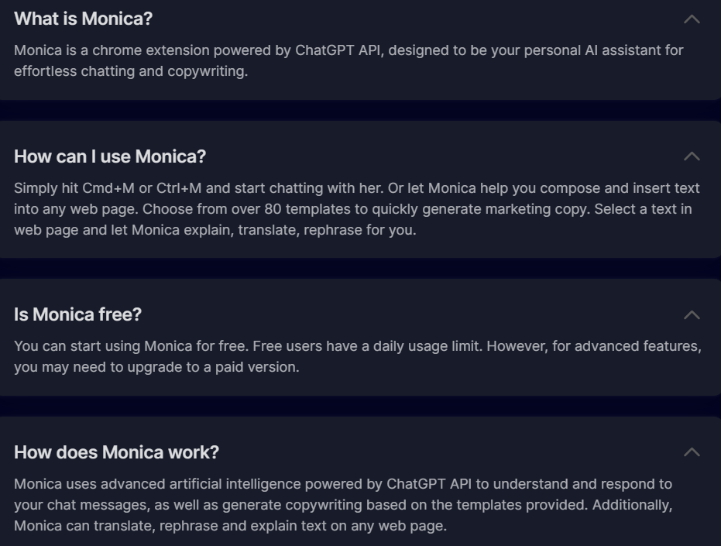721x546 pixels.
Task: Click the "What is Monica?" question heading
Action: point(83,19)
